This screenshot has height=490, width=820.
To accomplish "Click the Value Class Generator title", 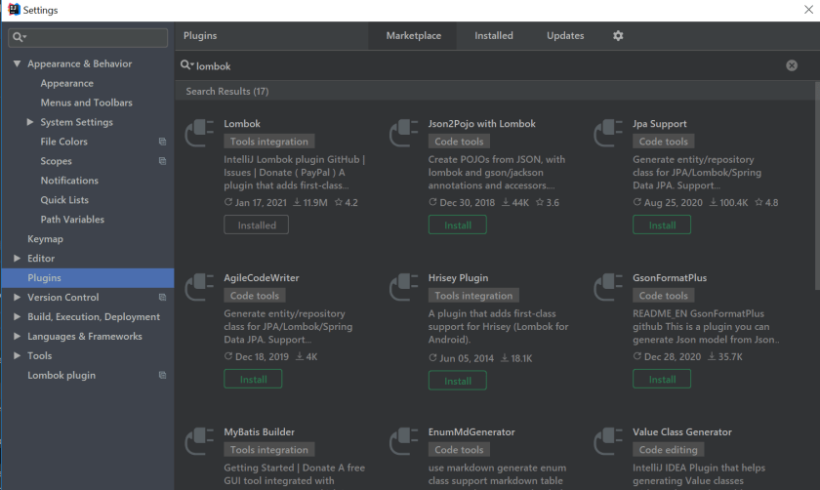I will point(682,432).
